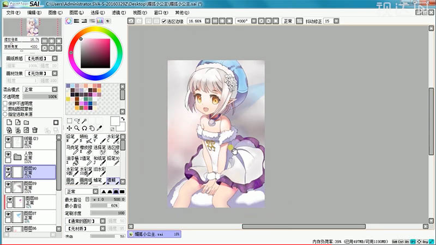Delete the selected layer with trash icon
The width and height of the screenshot is (436, 245).
coord(35,130)
